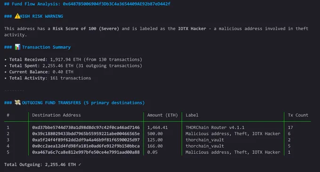320x172 pixels.
Task: Click the 'Label' column header
Action: [x=192, y=115]
